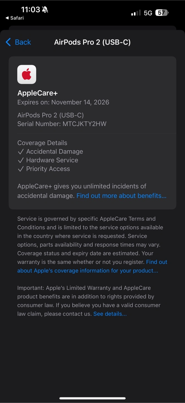
Task: Tap the Priority Access checkmark
Action: [x=21, y=169]
